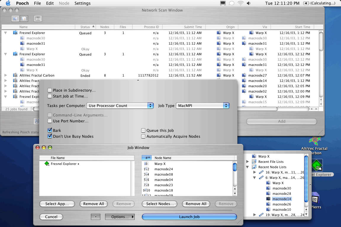Open the Job Type MacMPI dropdown

pos(202,106)
